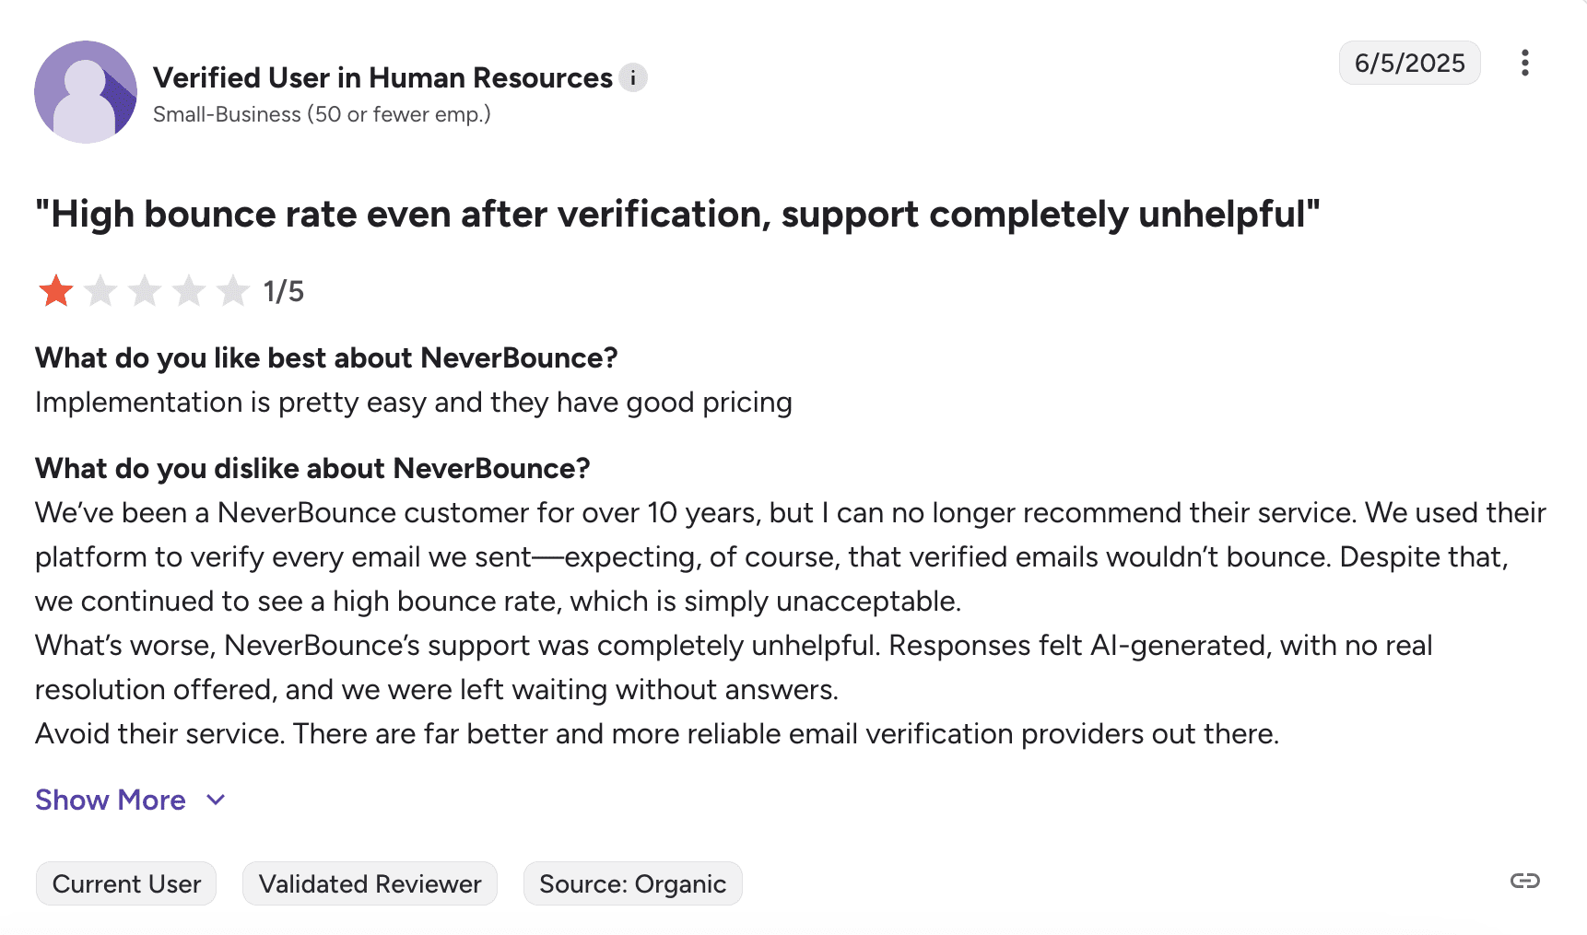Click the 1/5 rating score text
This screenshot has height=935, width=1587.
[284, 292]
